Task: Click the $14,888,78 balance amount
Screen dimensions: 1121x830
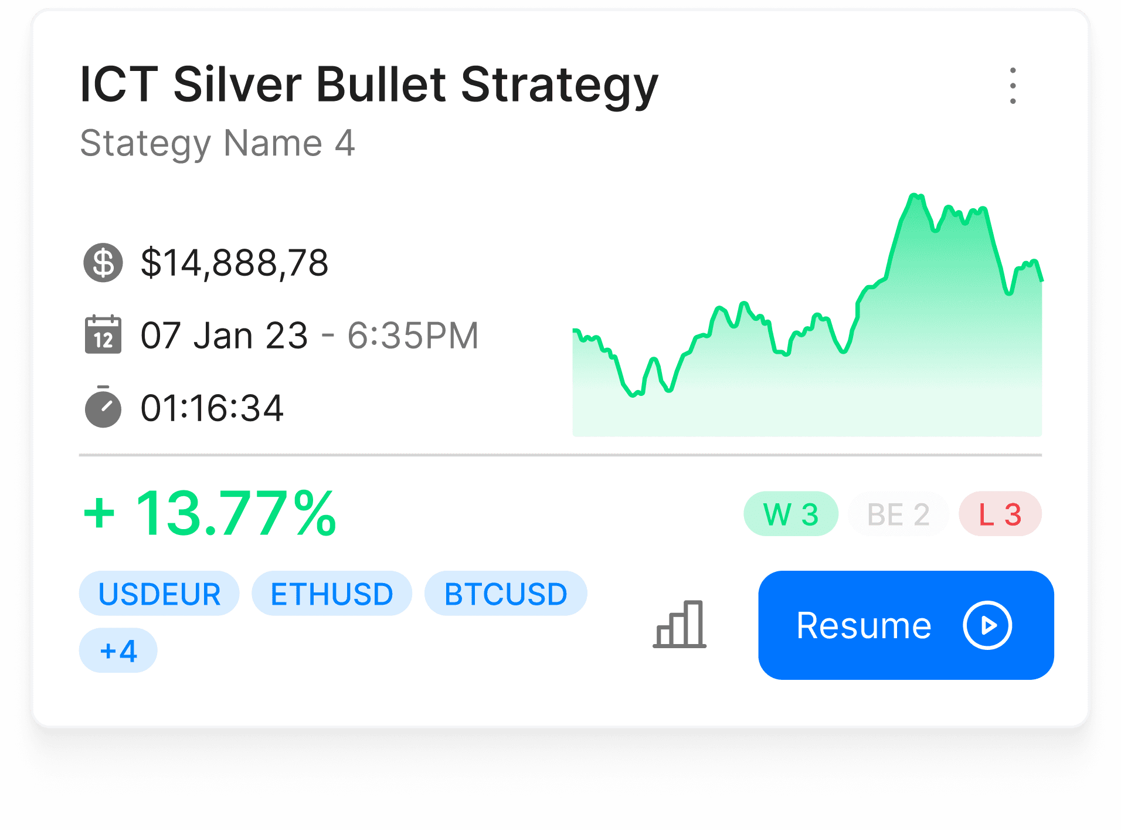Action: (235, 263)
